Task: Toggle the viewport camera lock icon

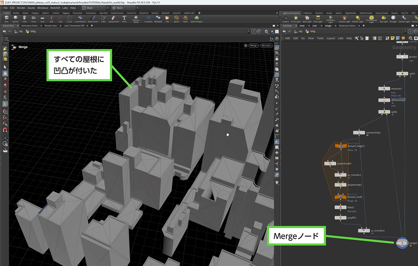Action: 246,46
